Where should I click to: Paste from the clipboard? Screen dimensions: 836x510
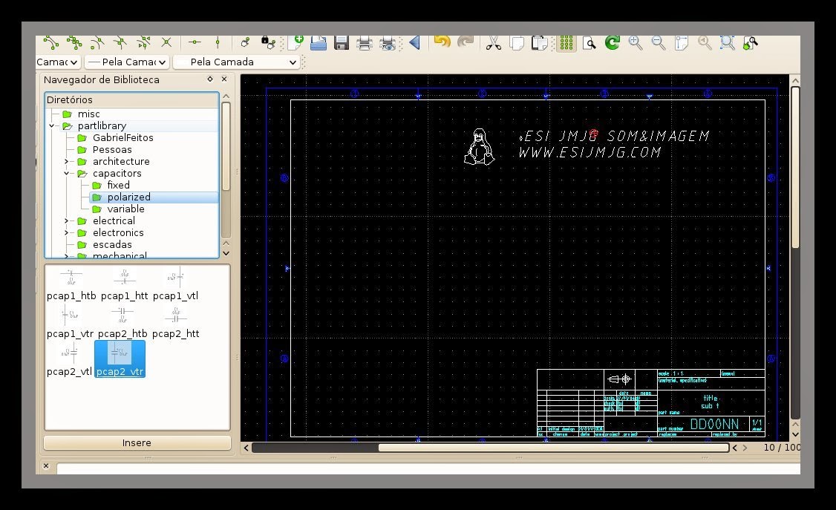[x=541, y=42]
